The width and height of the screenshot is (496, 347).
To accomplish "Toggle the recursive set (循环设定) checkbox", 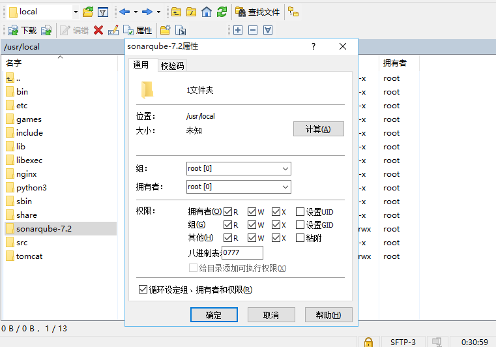I will click(143, 290).
